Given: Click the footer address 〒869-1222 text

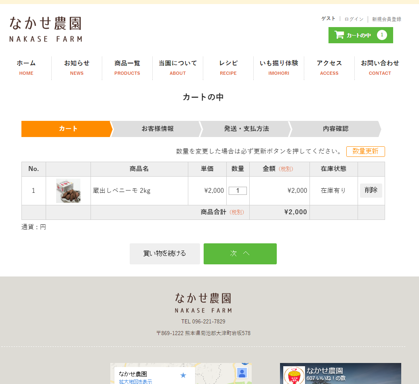Looking at the screenshot, I should [x=203, y=333].
